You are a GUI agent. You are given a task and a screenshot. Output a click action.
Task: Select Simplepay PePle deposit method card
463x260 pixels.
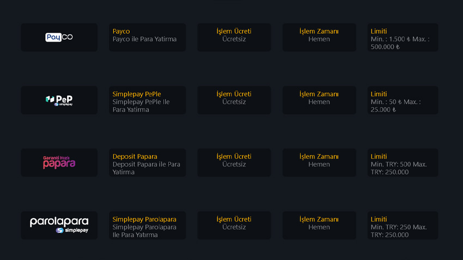[148, 100]
